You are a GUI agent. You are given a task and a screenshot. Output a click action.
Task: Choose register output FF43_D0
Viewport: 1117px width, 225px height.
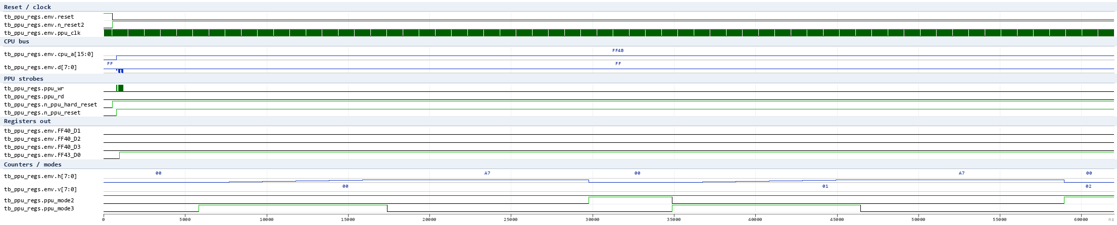point(42,155)
